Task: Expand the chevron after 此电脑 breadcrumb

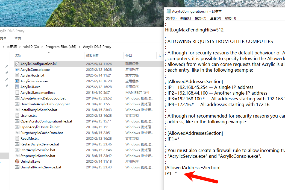Action: (x=20, y=47)
